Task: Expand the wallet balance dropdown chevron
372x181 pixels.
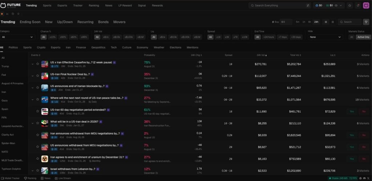Action: [341, 5]
